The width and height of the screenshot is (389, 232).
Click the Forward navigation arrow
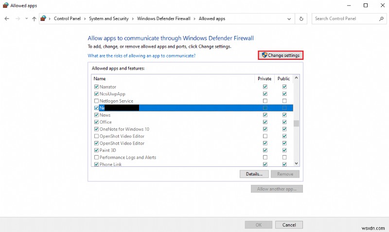[18, 18]
